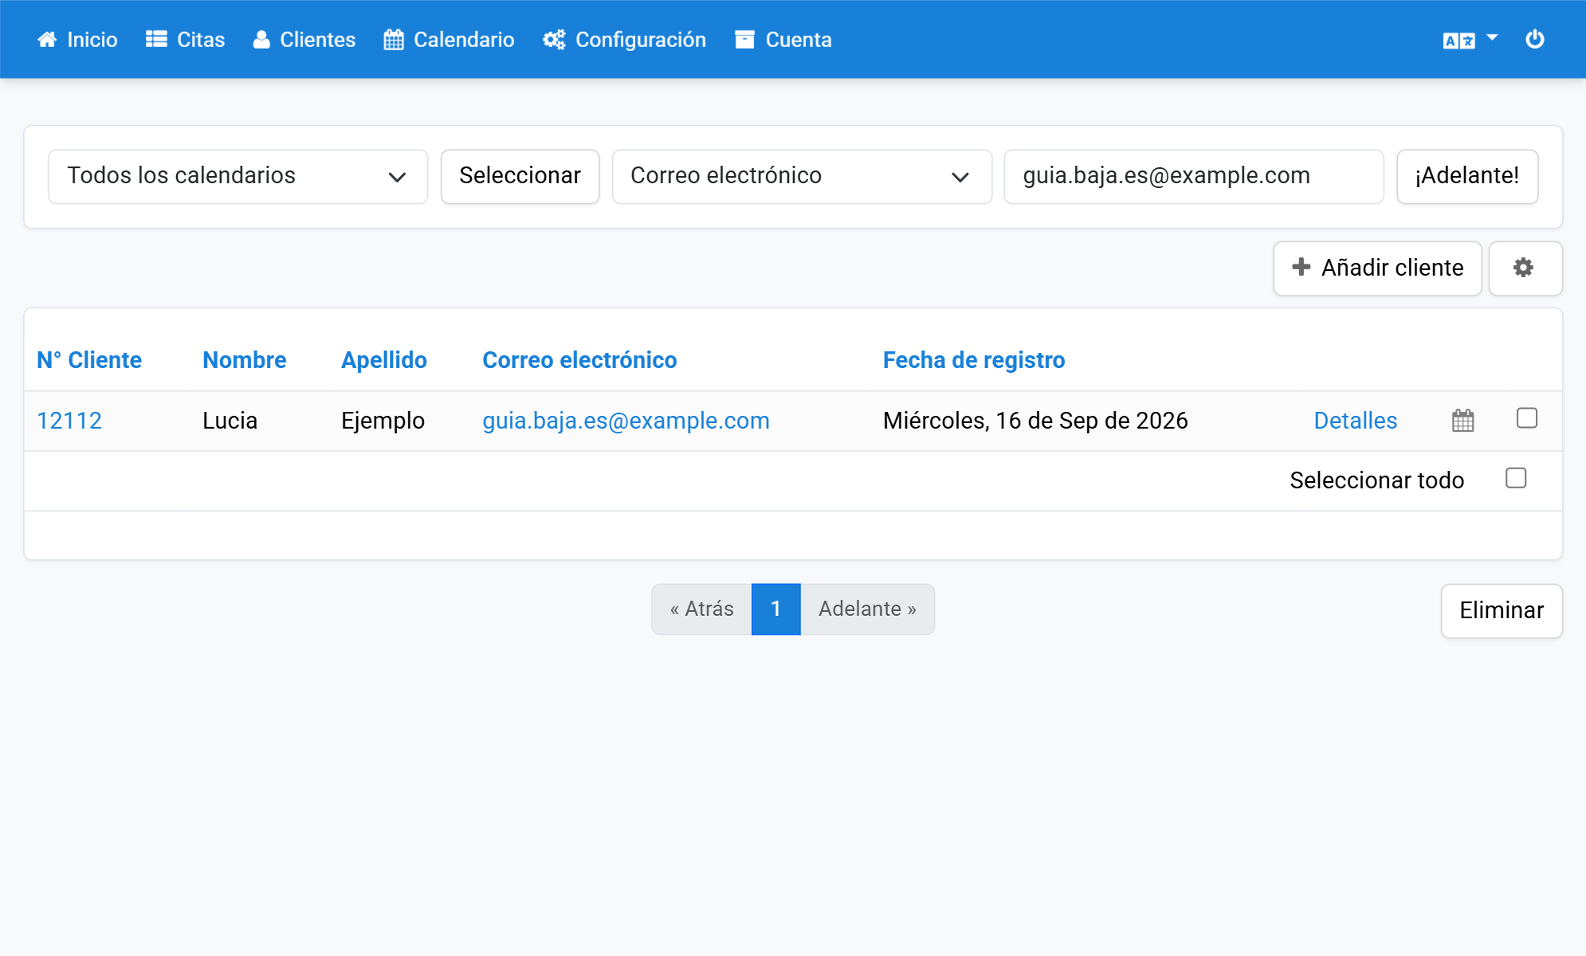1586x956 pixels.
Task: Open the Cuenta menu item
Action: pos(783,40)
